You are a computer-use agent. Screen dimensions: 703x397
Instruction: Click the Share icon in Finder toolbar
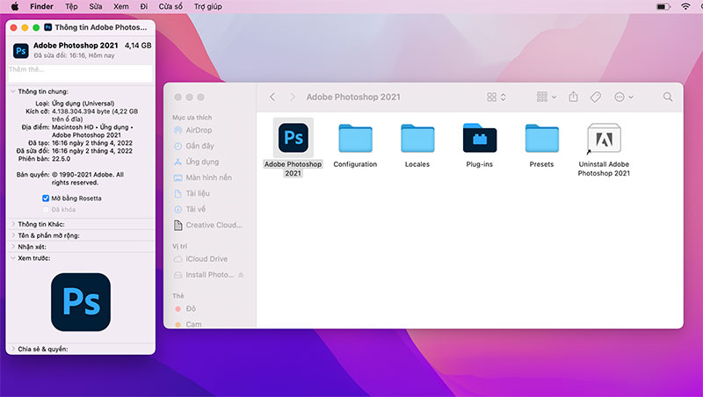(573, 97)
